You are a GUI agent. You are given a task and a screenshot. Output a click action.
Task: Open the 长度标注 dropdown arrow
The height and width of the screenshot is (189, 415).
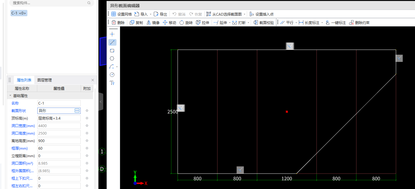(322, 23)
